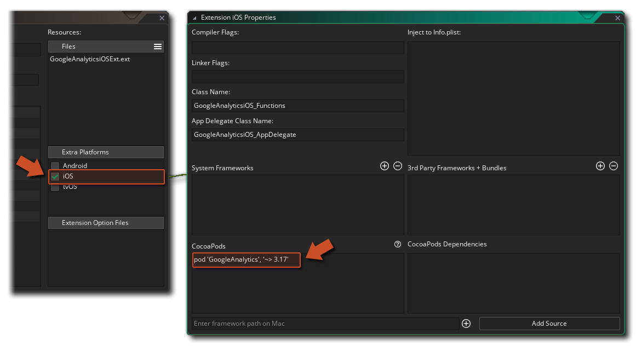Image resolution: width=636 pixels, height=346 pixels.
Task: Enable the Android platform checkbox
Action: coord(55,166)
